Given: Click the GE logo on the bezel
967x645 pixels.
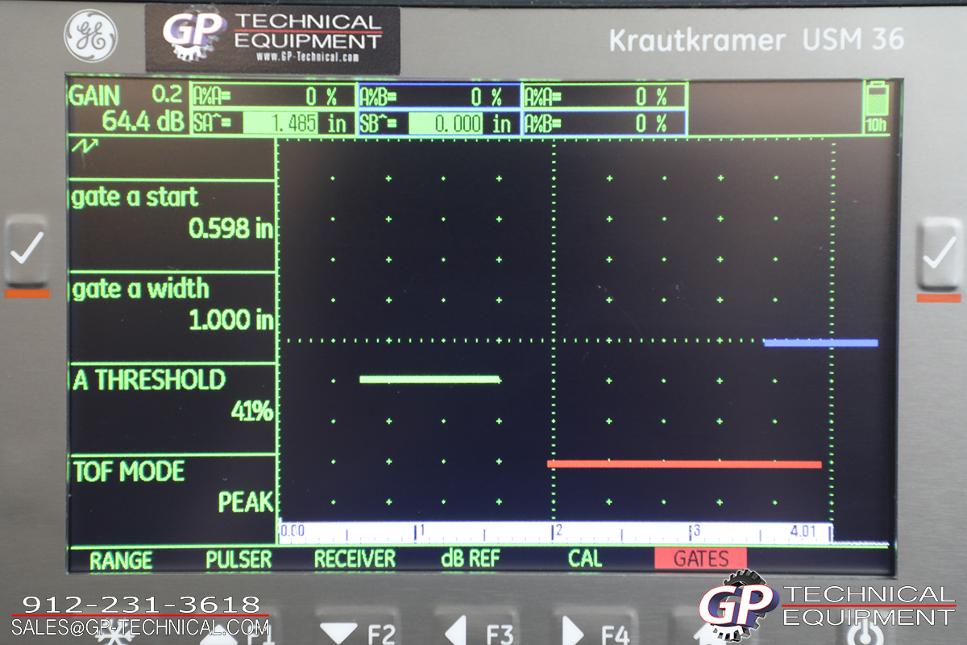Looking at the screenshot, I should [x=91, y=35].
